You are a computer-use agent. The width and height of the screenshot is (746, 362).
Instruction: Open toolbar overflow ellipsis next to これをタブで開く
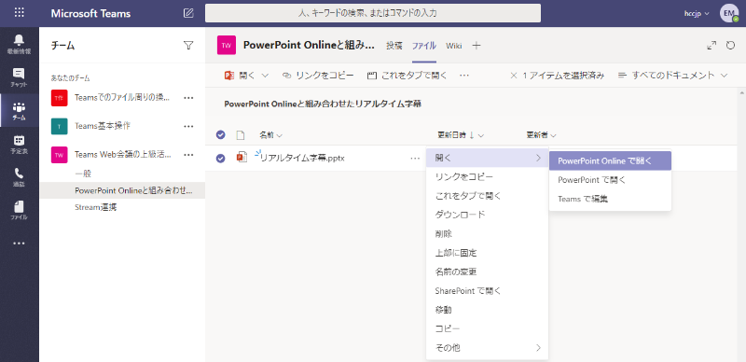[x=464, y=76]
